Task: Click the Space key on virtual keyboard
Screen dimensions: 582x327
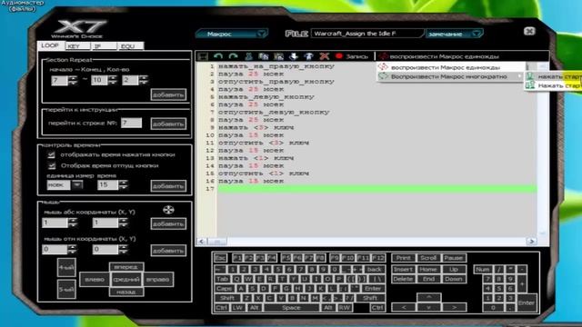Action: 291,308
